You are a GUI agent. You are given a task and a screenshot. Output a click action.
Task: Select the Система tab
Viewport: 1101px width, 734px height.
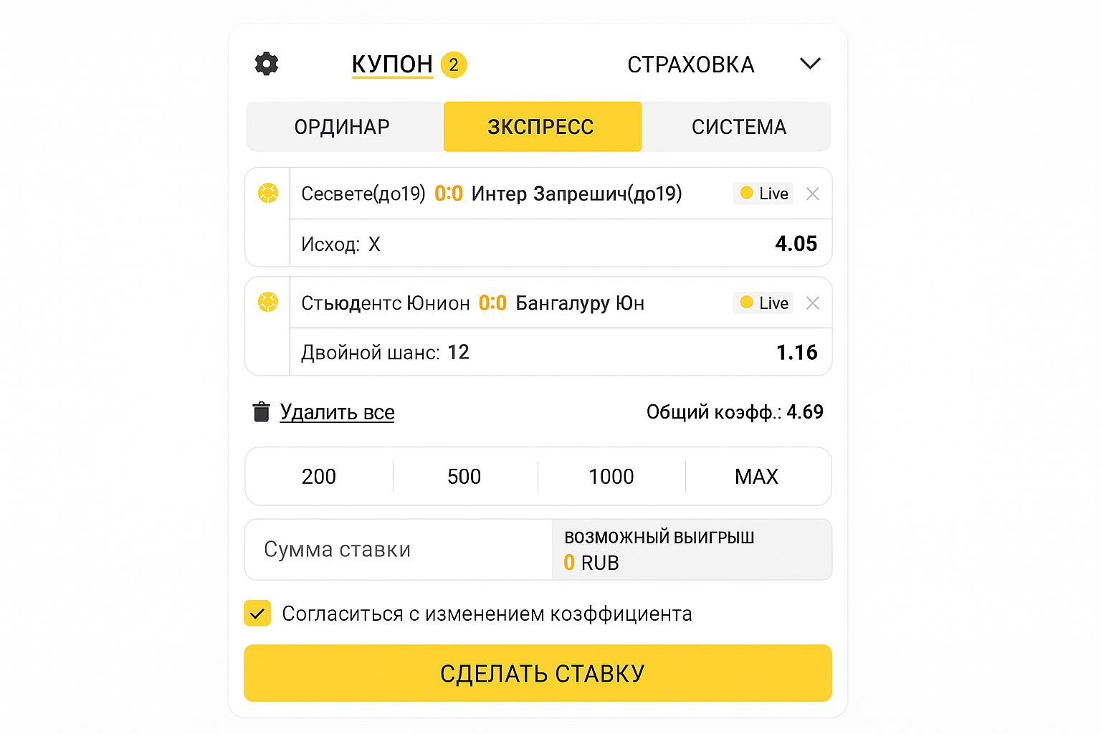point(738,127)
